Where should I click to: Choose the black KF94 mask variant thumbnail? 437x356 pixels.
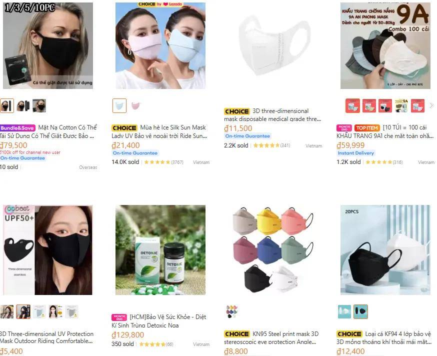tap(360, 311)
